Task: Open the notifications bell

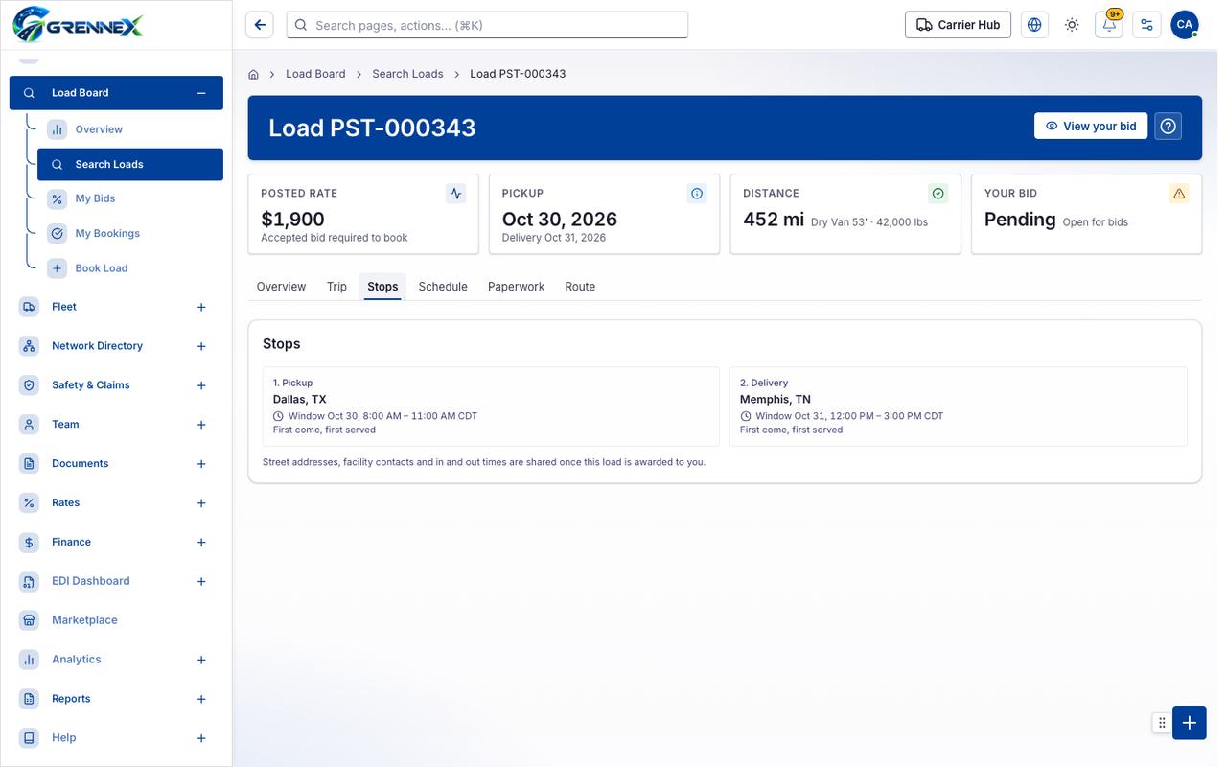Action: 1109,25
